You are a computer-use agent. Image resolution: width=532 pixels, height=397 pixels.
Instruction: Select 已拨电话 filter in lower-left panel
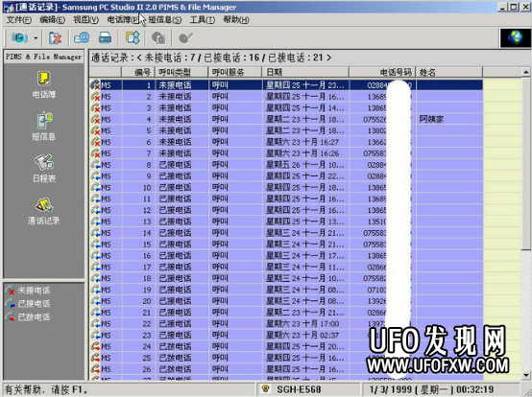click(x=28, y=317)
